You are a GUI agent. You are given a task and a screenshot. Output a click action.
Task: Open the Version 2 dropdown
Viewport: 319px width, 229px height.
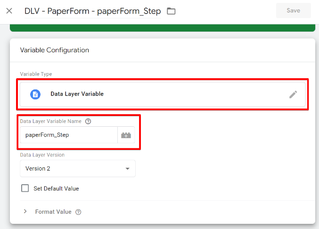[77, 169]
